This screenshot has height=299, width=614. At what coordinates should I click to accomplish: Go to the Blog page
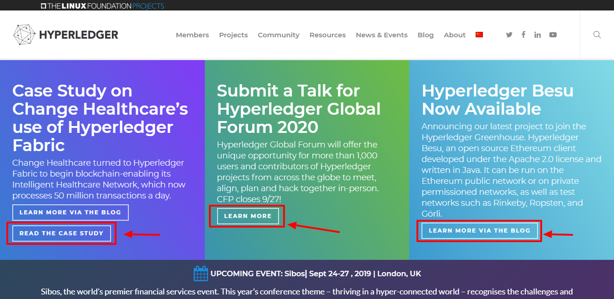(425, 35)
